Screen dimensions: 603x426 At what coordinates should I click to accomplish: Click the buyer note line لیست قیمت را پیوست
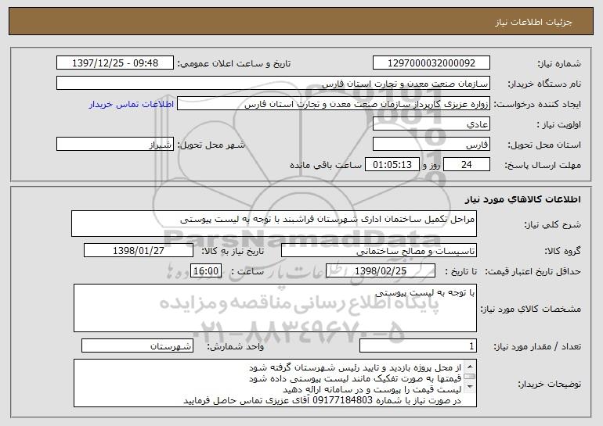(371, 389)
